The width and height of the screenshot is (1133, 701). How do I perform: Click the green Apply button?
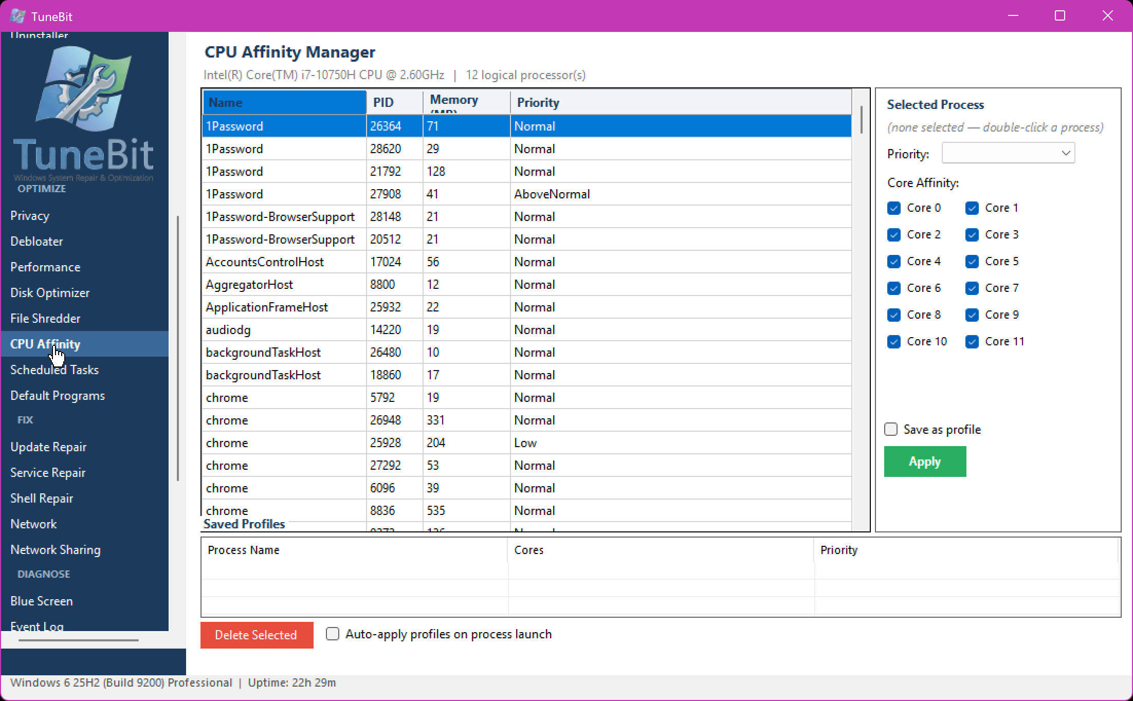(925, 462)
